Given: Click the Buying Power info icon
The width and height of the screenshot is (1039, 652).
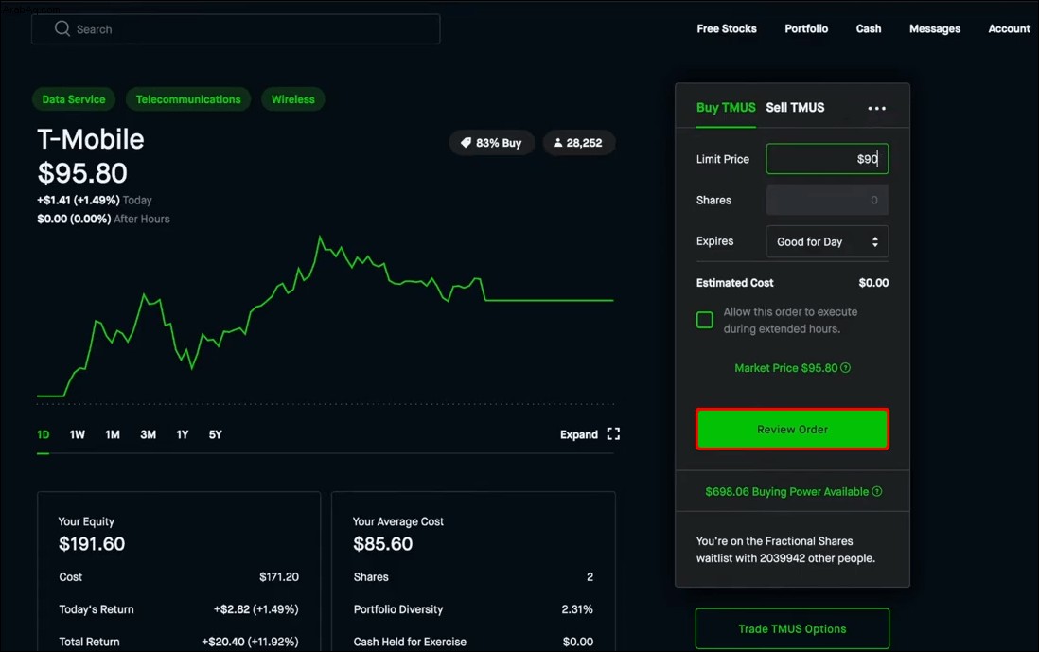Looking at the screenshot, I should coord(877,492).
